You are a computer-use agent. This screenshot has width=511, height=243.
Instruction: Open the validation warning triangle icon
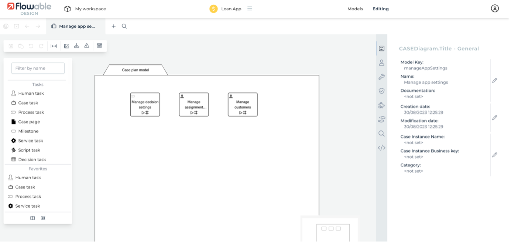point(87,46)
